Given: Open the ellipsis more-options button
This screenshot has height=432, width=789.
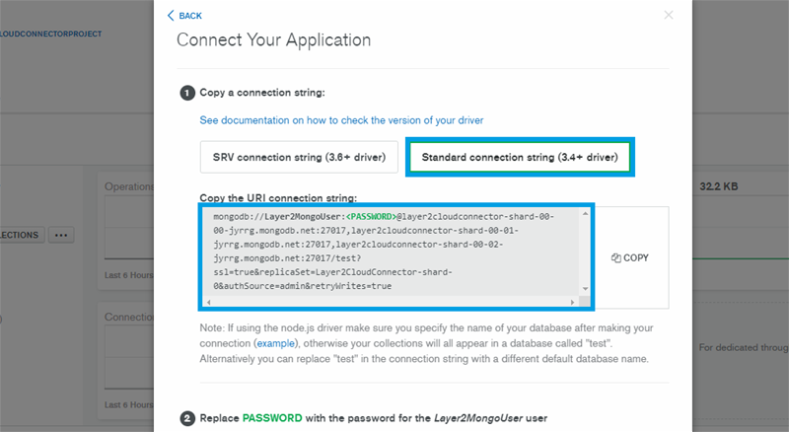Looking at the screenshot, I should click(62, 235).
